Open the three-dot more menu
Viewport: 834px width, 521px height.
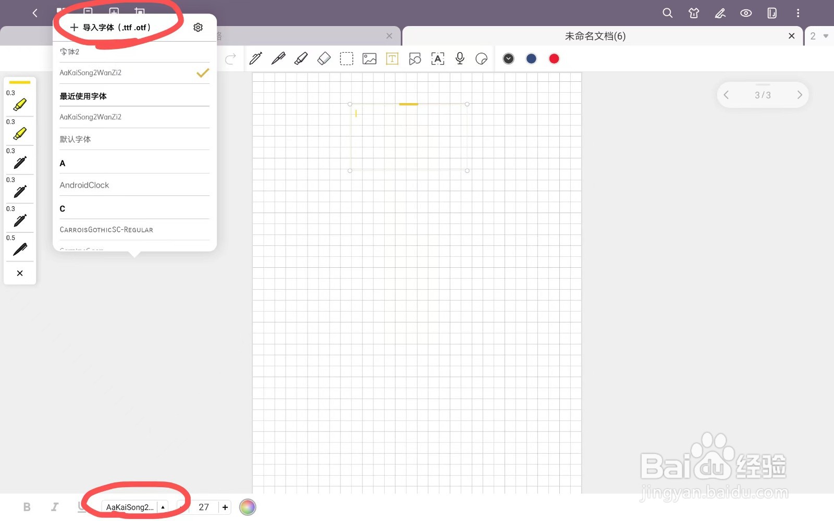pos(798,13)
